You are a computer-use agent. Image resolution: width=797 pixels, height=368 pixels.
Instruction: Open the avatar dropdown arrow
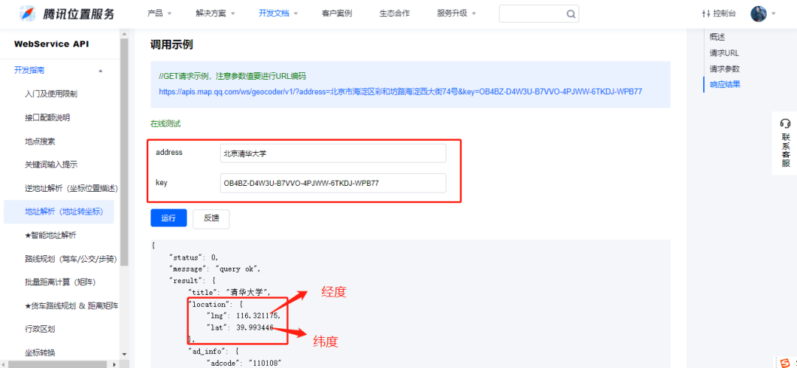point(773,14)
